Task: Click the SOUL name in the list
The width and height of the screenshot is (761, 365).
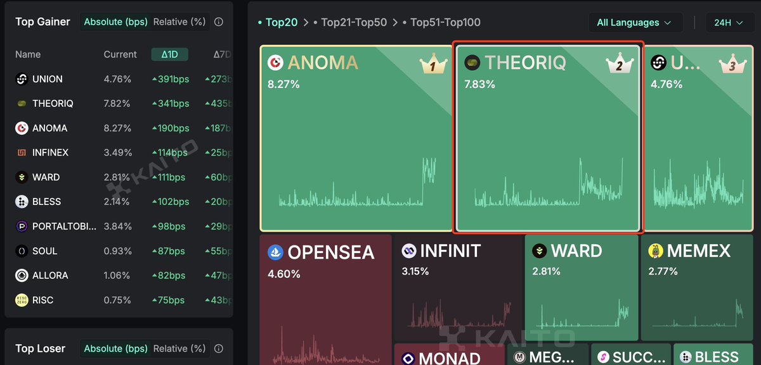Action: [x=45, y=251]
